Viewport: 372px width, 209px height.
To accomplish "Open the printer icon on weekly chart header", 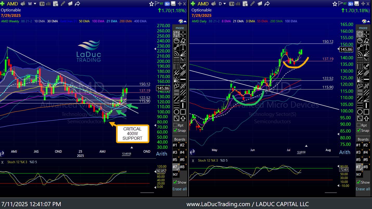I will coord(23,4).
